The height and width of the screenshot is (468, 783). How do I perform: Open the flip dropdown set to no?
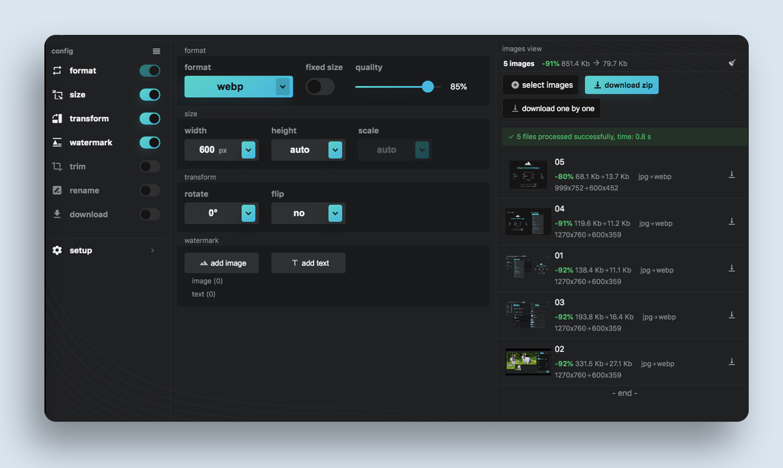[x=308, y=214]
